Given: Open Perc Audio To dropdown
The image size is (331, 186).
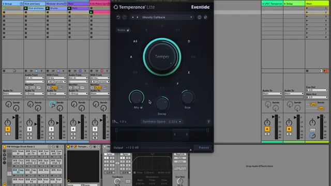Looking at the screenshot, I should point(78,94).
